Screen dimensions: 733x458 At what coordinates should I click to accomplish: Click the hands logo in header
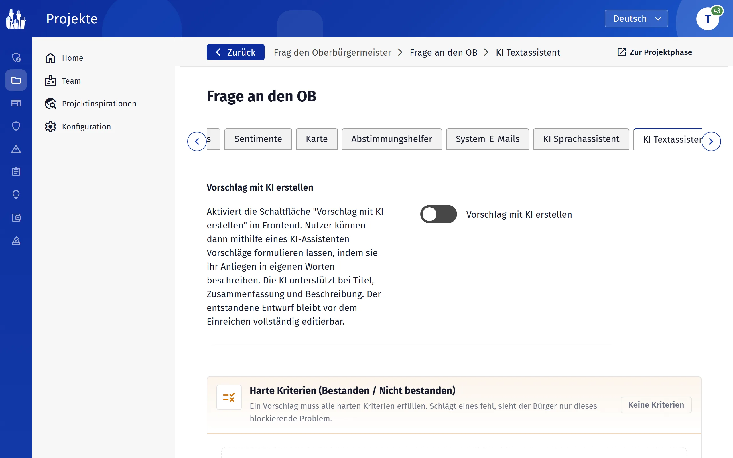[x=16, y=19]
